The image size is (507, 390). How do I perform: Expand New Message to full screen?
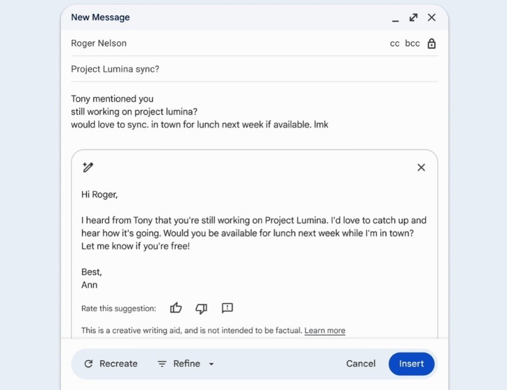[x=414, y=18]
